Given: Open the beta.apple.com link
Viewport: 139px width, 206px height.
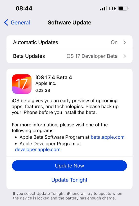Looking at the screenshot, I should click(x=108, y=137).
